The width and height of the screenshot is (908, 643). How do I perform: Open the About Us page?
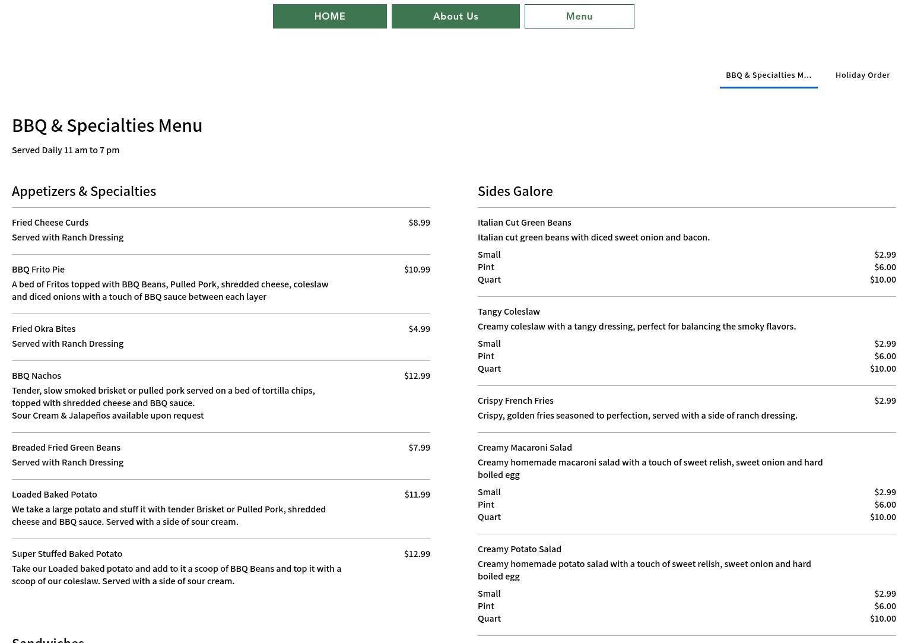455,16
